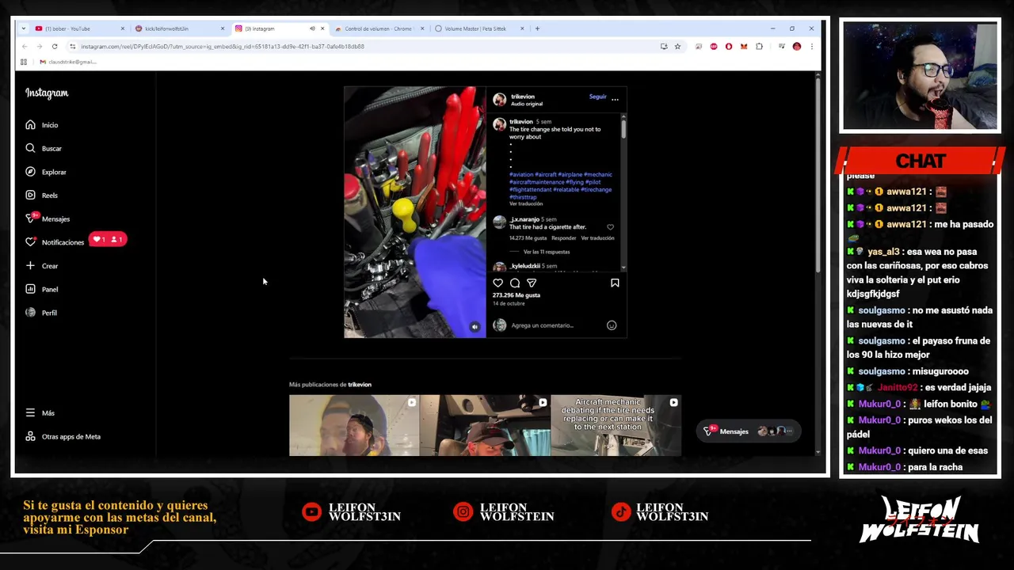Viewport: 1014px width, 570px height.
Task: Open Chrome extensions puzzle icon
Action: click(759, 47)
